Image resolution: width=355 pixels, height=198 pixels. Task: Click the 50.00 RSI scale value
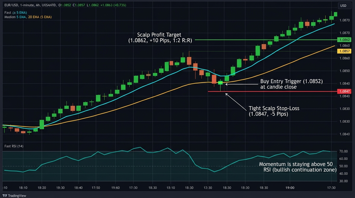(344, 166)
